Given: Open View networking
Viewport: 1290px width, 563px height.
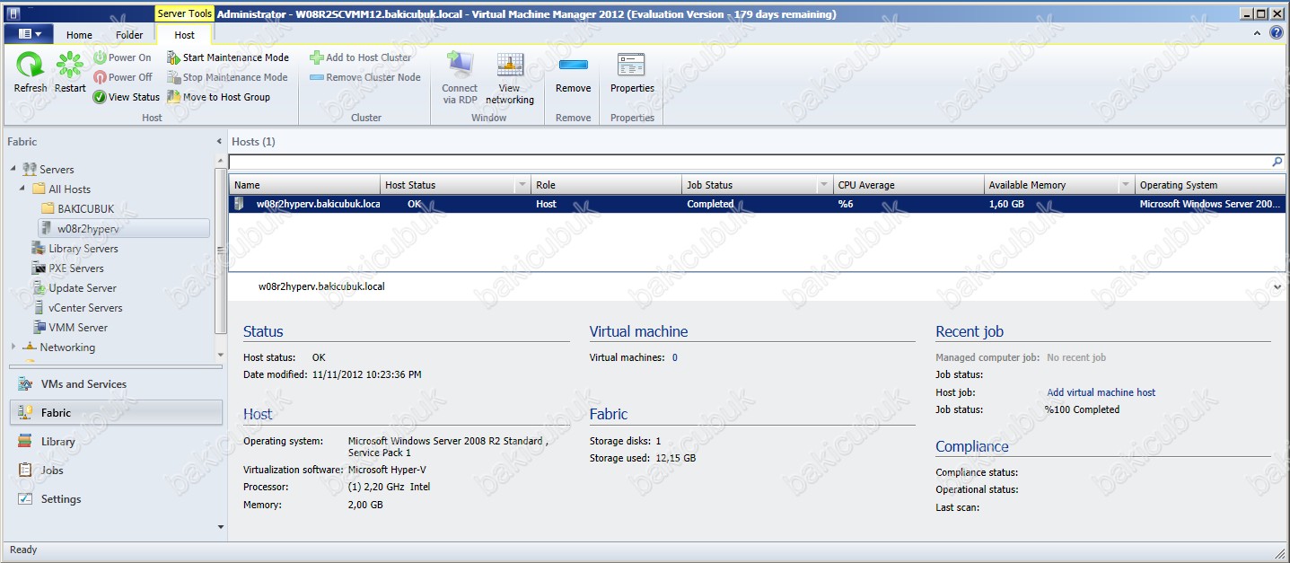Looking at the screenshot, I should point(510,79).
